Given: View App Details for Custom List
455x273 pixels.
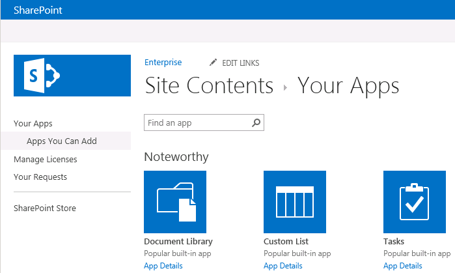Looking at the screenshot, I should click(283, 266).
